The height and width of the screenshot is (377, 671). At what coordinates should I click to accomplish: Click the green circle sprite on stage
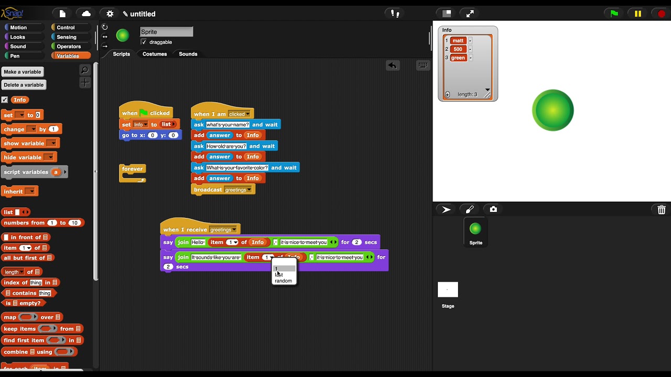tap(553, 110)
